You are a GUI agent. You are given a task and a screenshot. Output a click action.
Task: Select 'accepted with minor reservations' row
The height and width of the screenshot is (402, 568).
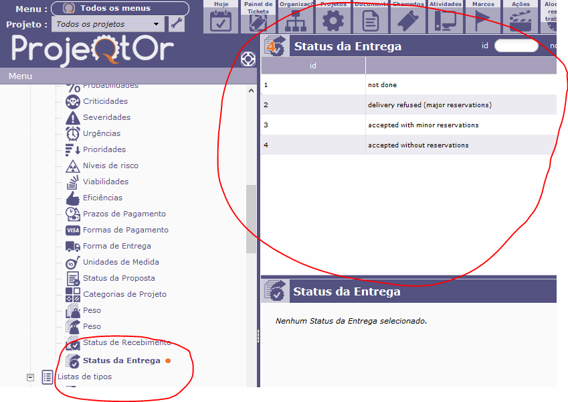click(x=409, y=125)
